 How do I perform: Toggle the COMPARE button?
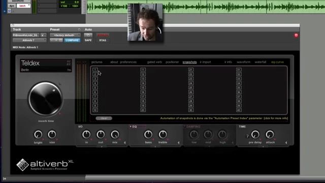click(x=72, y=40)
